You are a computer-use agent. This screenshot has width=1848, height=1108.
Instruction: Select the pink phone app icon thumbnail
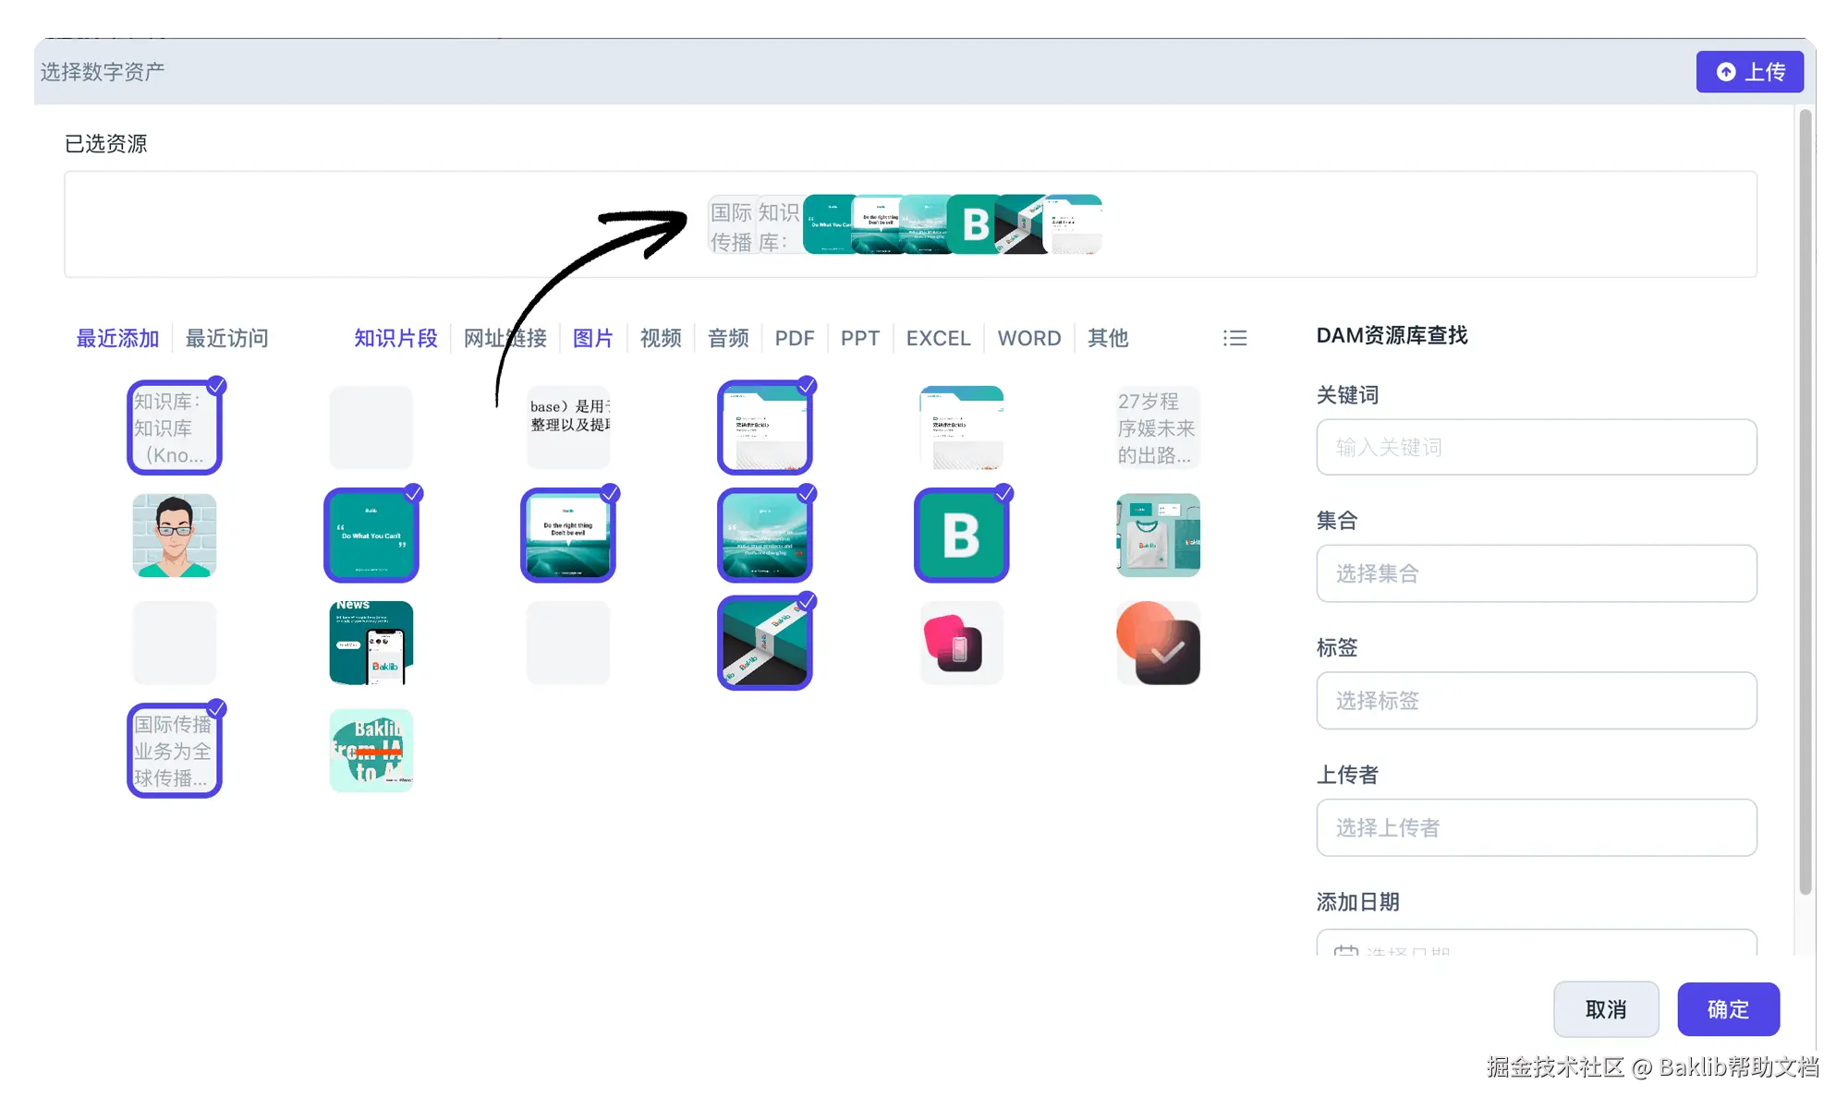(961, 643)
